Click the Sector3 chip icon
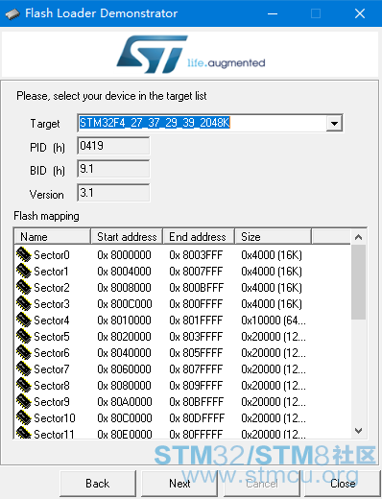The width and height of the screenshot is (382, 499). point(24,303)
